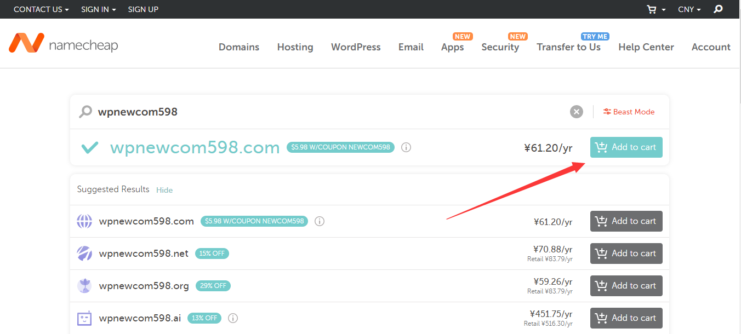This screenshot has height=334, width=741.
Task: Click the Namecheap logo
Action: tap(62, 44)
